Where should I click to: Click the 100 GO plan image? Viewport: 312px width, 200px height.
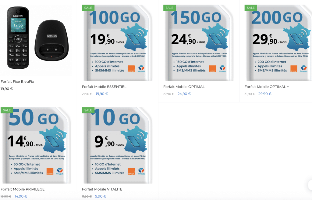117,43
